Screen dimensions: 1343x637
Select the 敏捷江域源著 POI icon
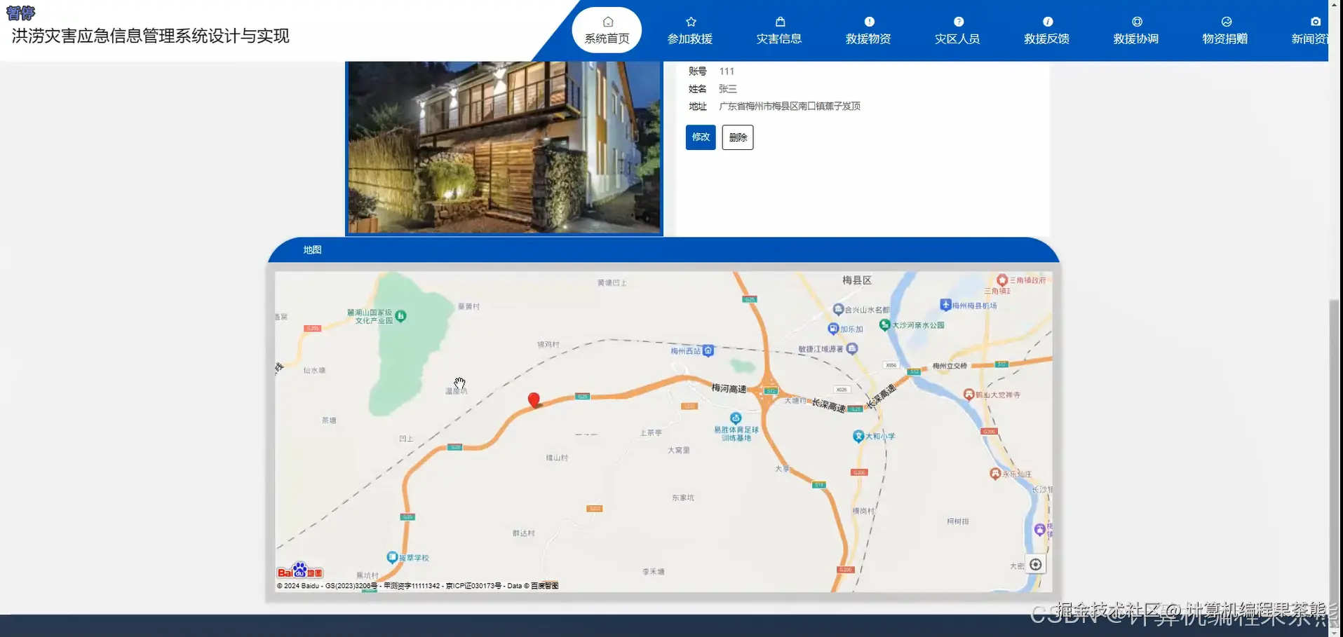tap(852, 348)
